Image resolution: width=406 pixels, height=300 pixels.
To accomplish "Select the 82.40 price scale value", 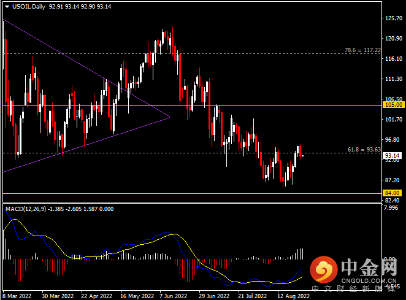I will coord(393,200).
